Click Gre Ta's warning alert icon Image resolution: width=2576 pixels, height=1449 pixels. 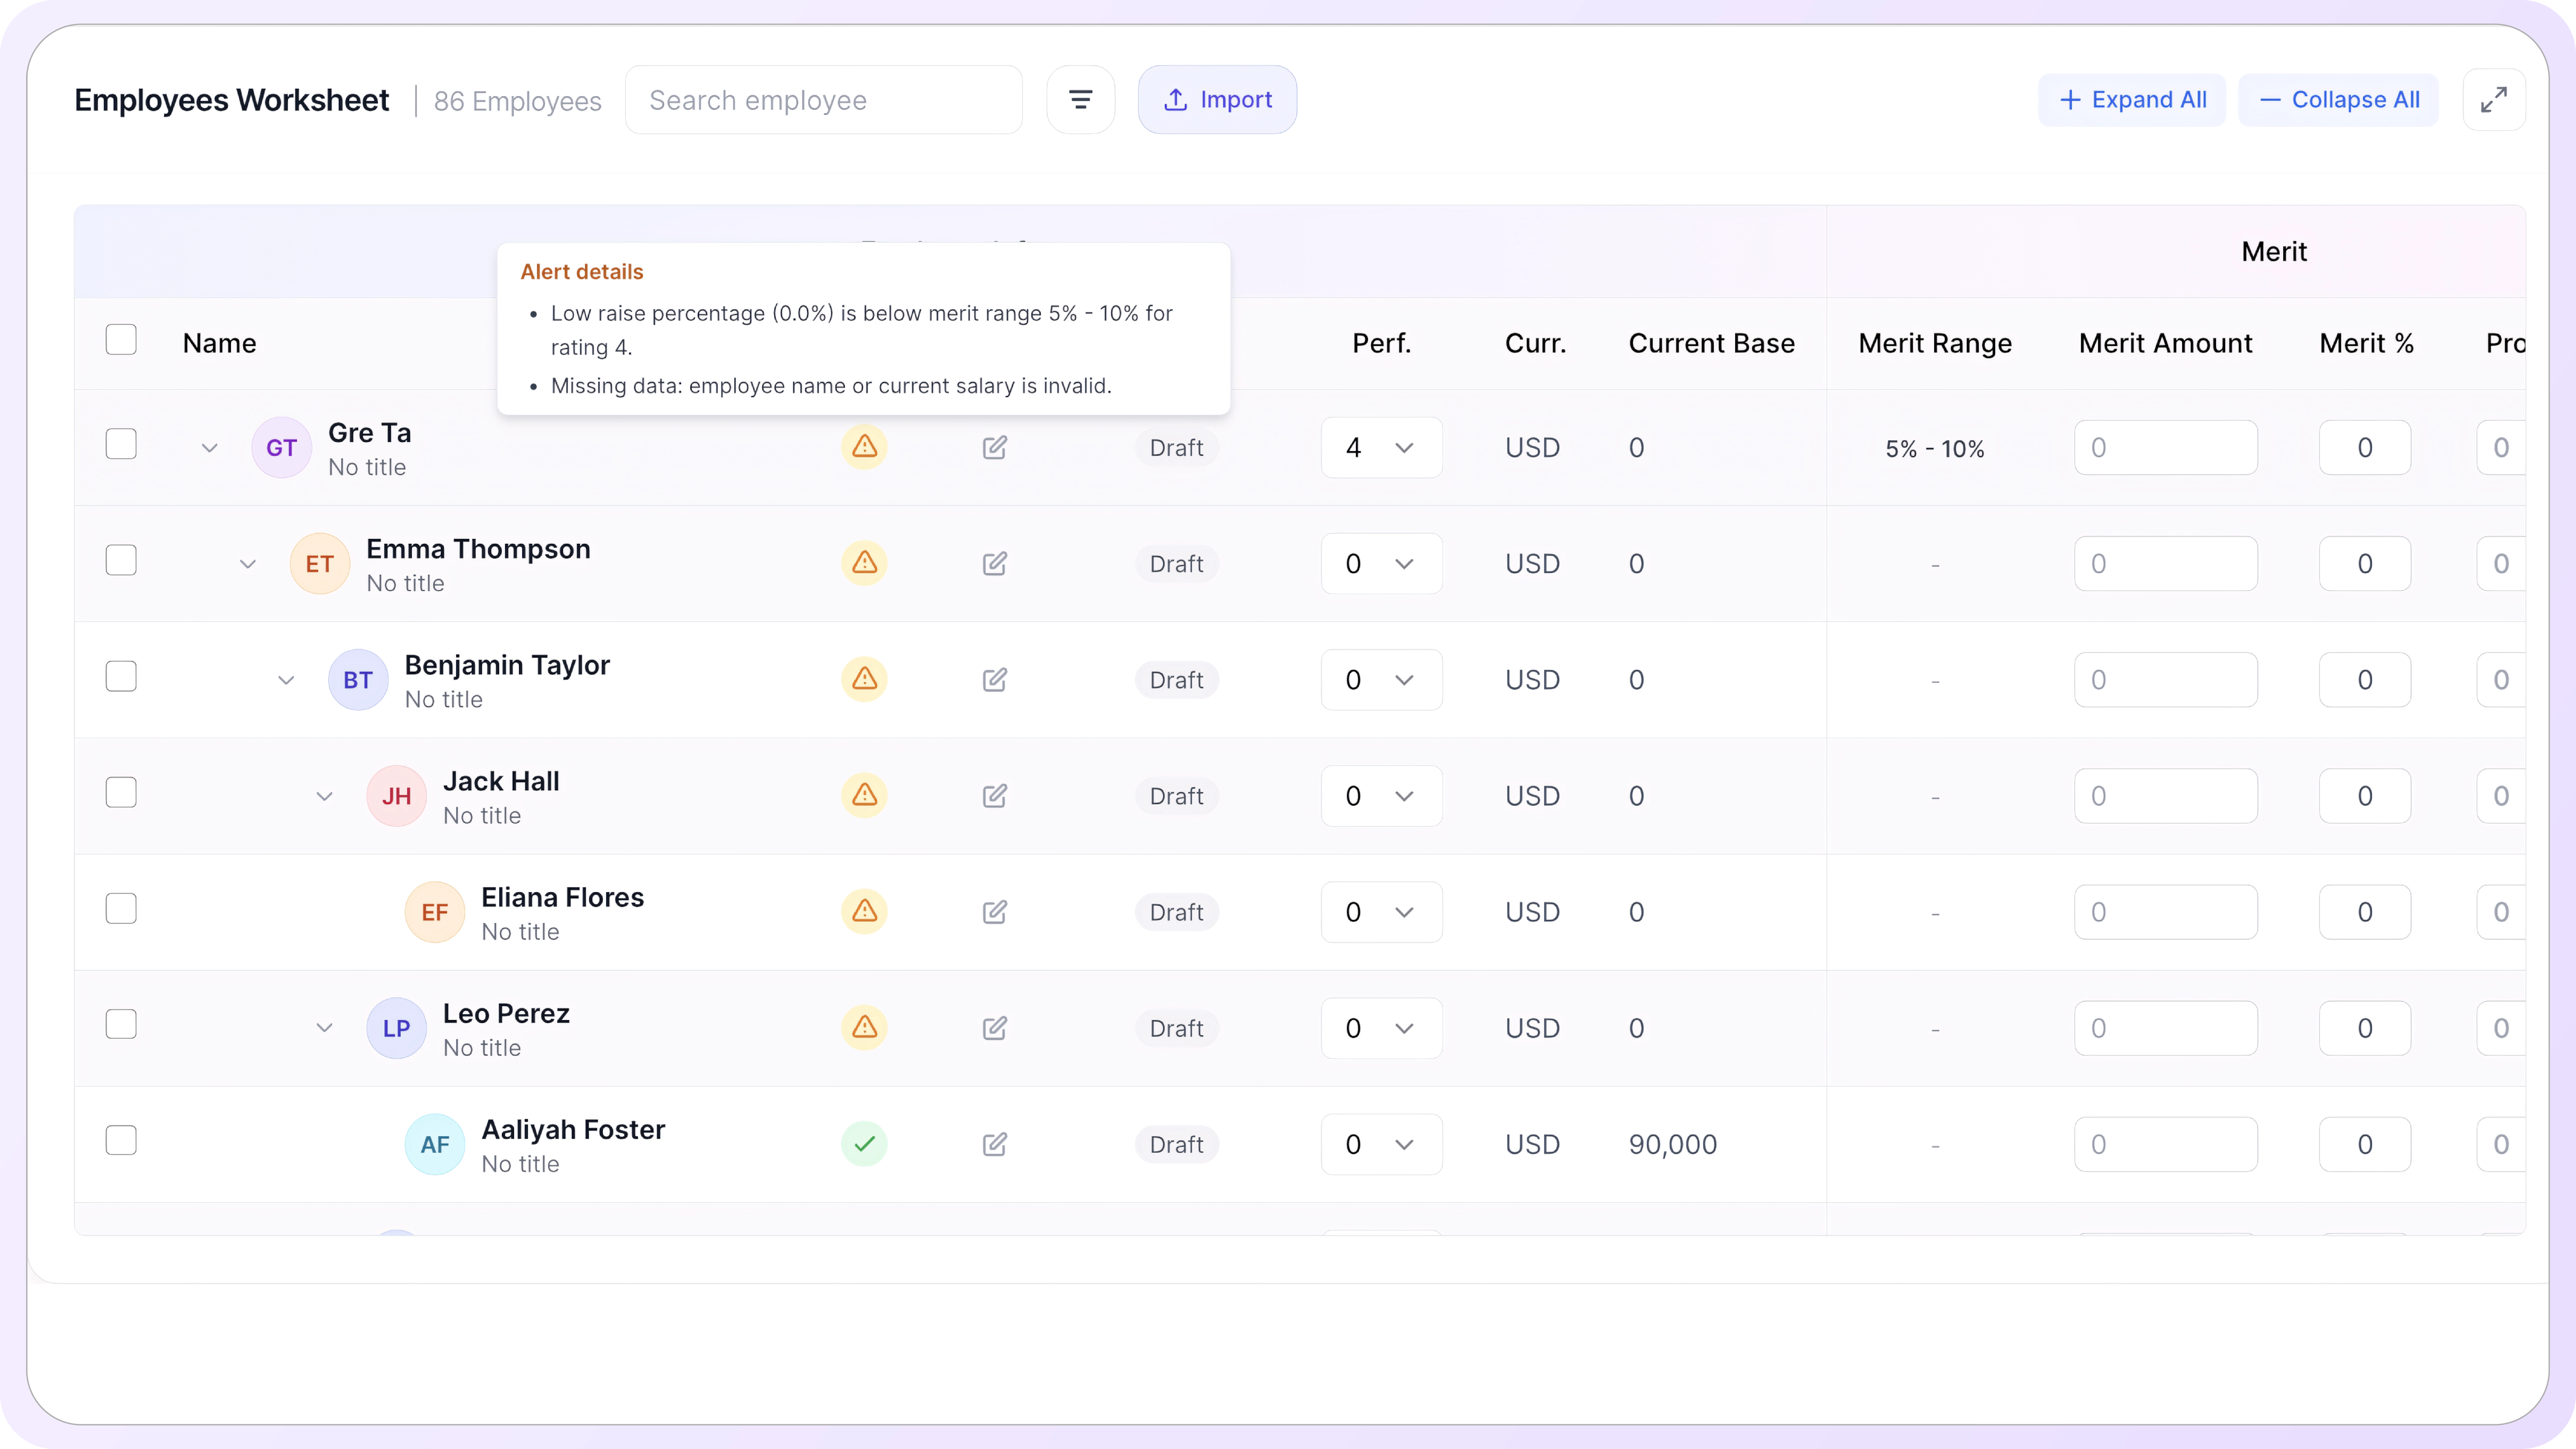(x=864, y=447)
